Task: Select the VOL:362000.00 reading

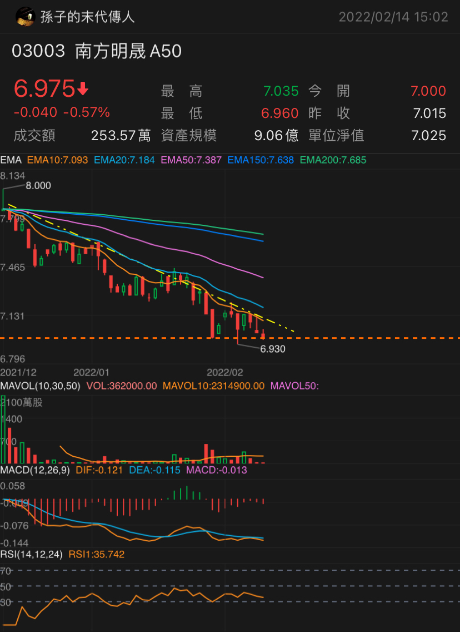Action: click(122, 386)
